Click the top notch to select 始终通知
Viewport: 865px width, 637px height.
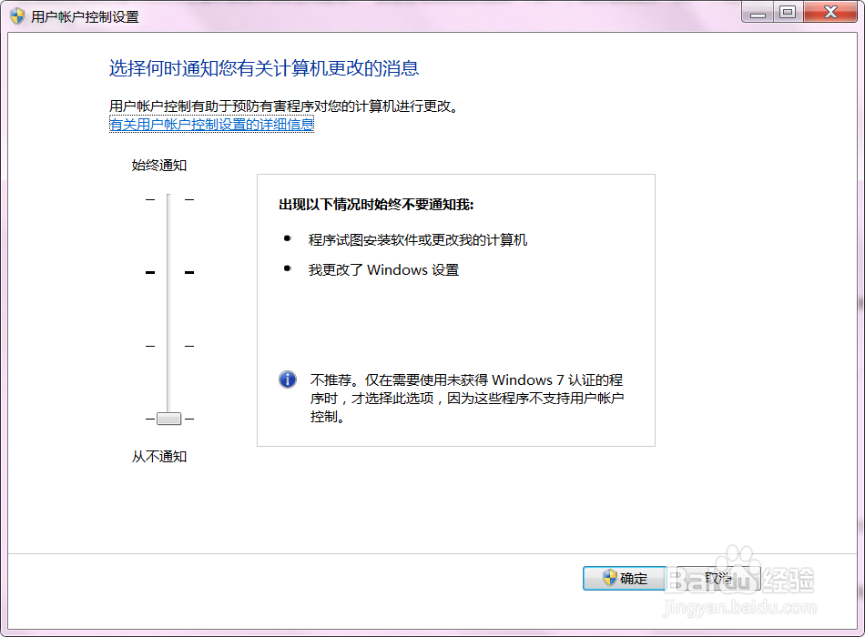click(x=168, y=198)
